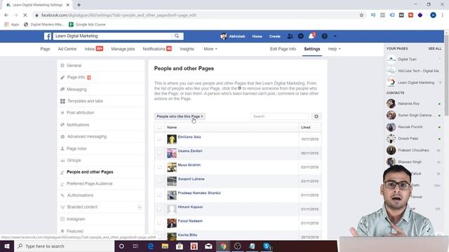Open Microsoft Store from the taskbar
The image size is (449, 252).
180,246
